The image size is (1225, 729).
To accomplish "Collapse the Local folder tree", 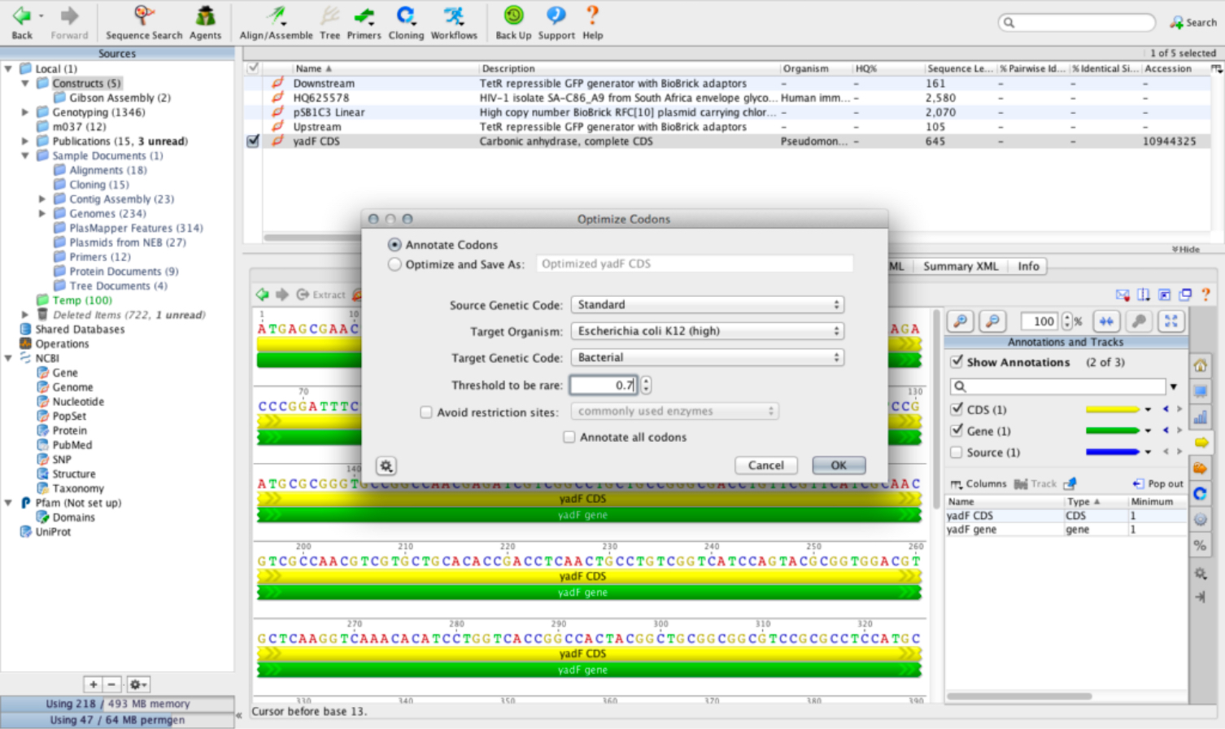I will (x=8, y=68).
